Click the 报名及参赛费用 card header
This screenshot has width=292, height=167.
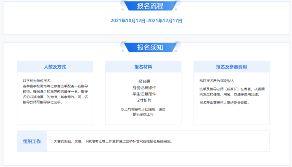232,67
